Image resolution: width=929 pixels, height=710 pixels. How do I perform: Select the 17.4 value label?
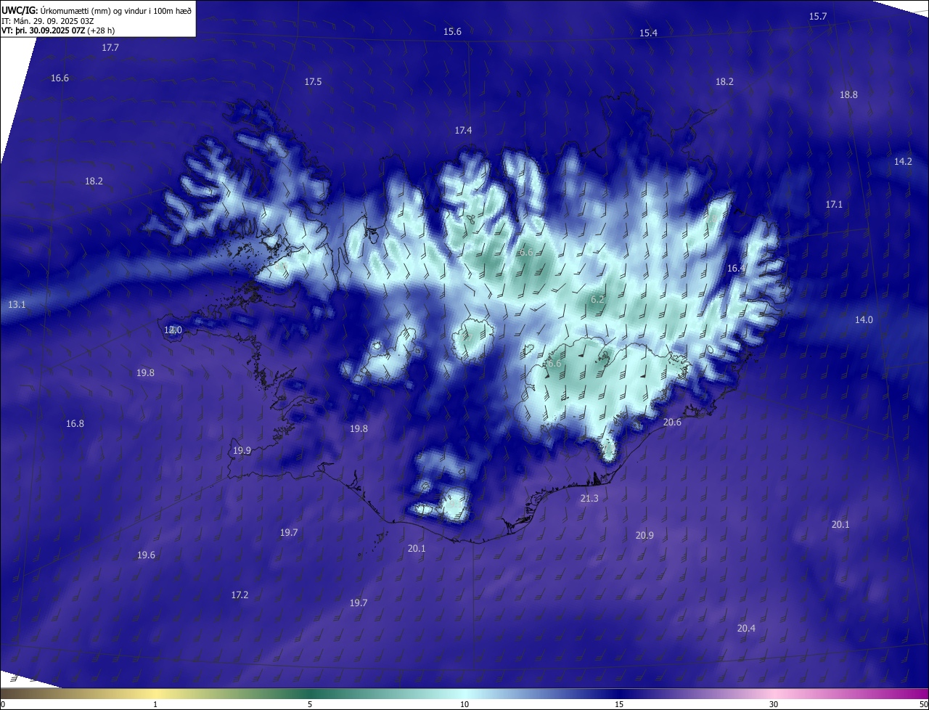click(463, 131)
